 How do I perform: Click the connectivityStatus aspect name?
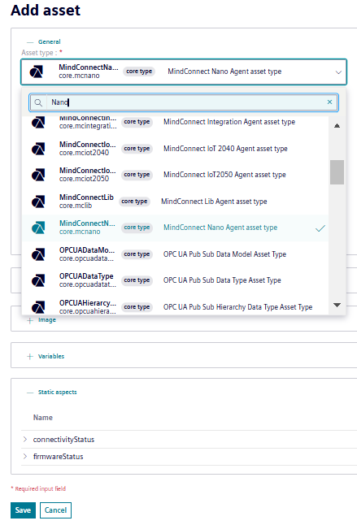[x=63, y=440]
